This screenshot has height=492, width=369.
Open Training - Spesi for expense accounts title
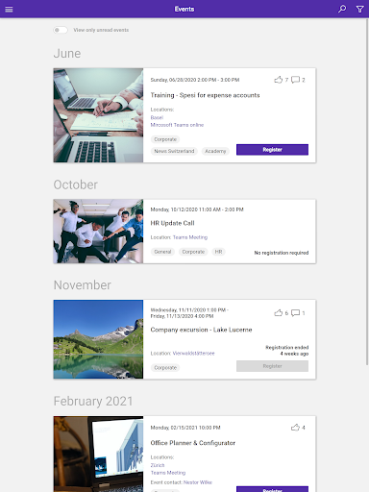(205, 95)
